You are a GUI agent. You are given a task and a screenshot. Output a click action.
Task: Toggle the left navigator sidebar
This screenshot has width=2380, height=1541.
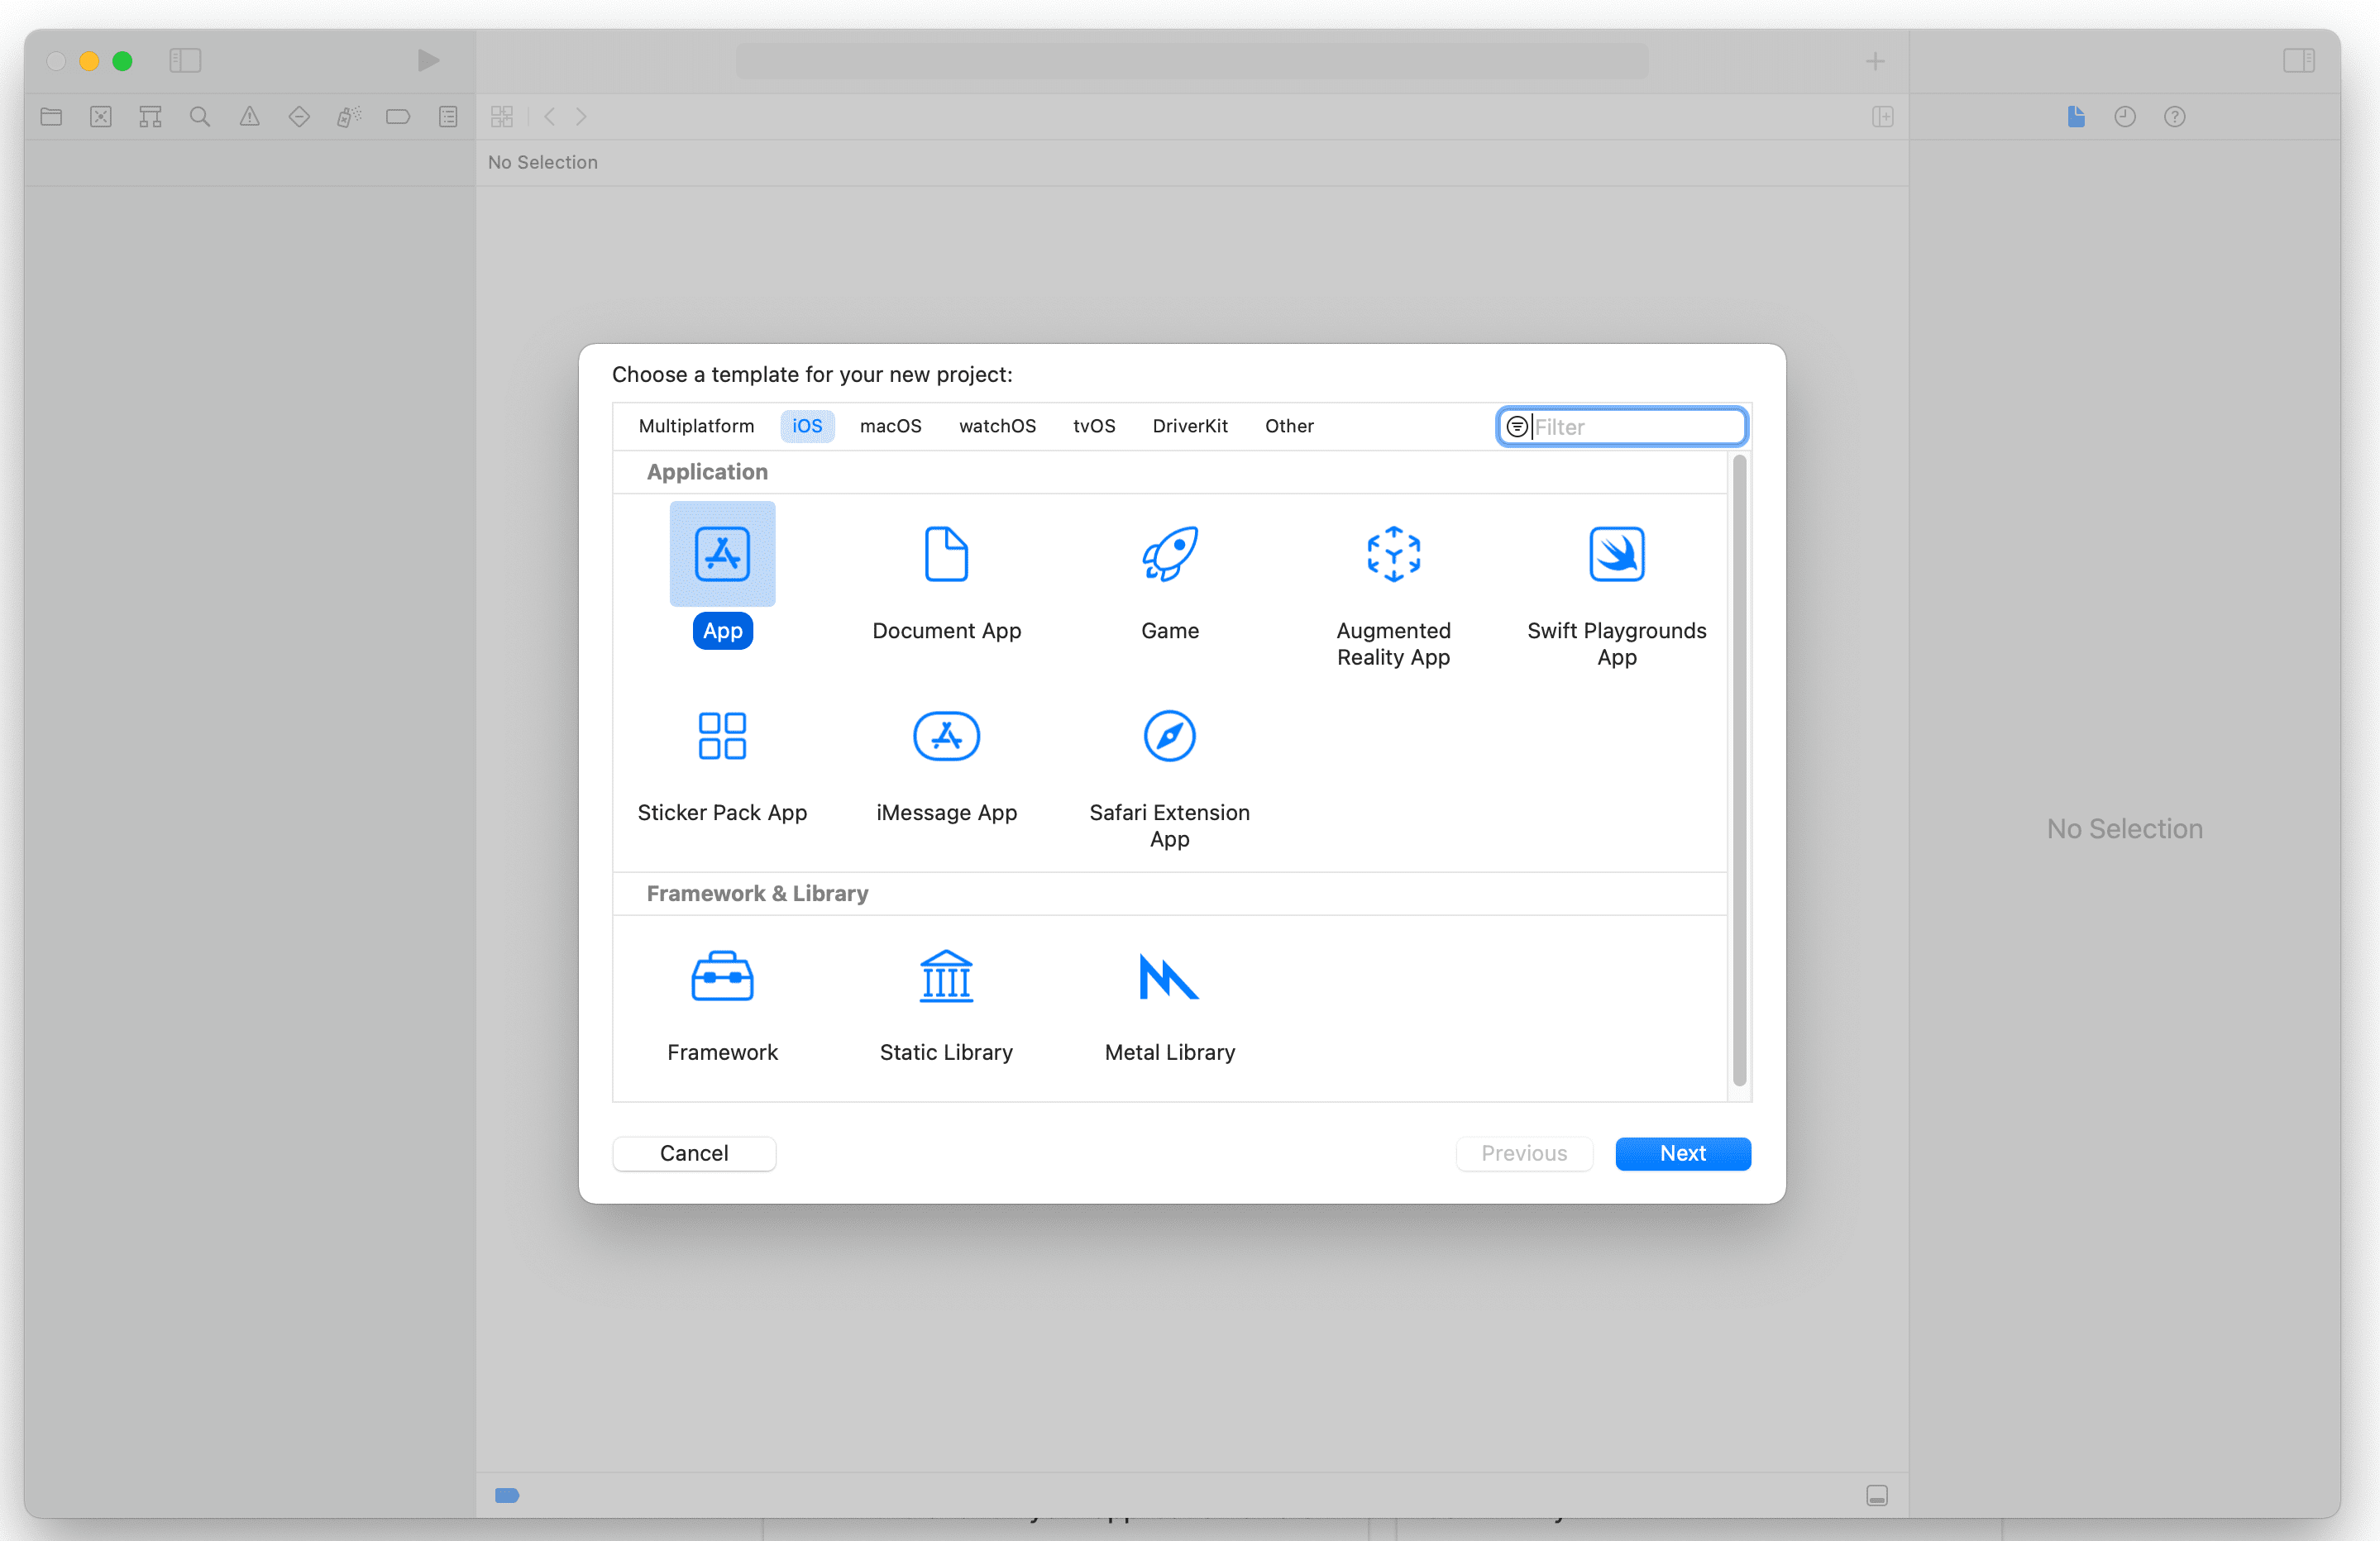click(185, 61)
